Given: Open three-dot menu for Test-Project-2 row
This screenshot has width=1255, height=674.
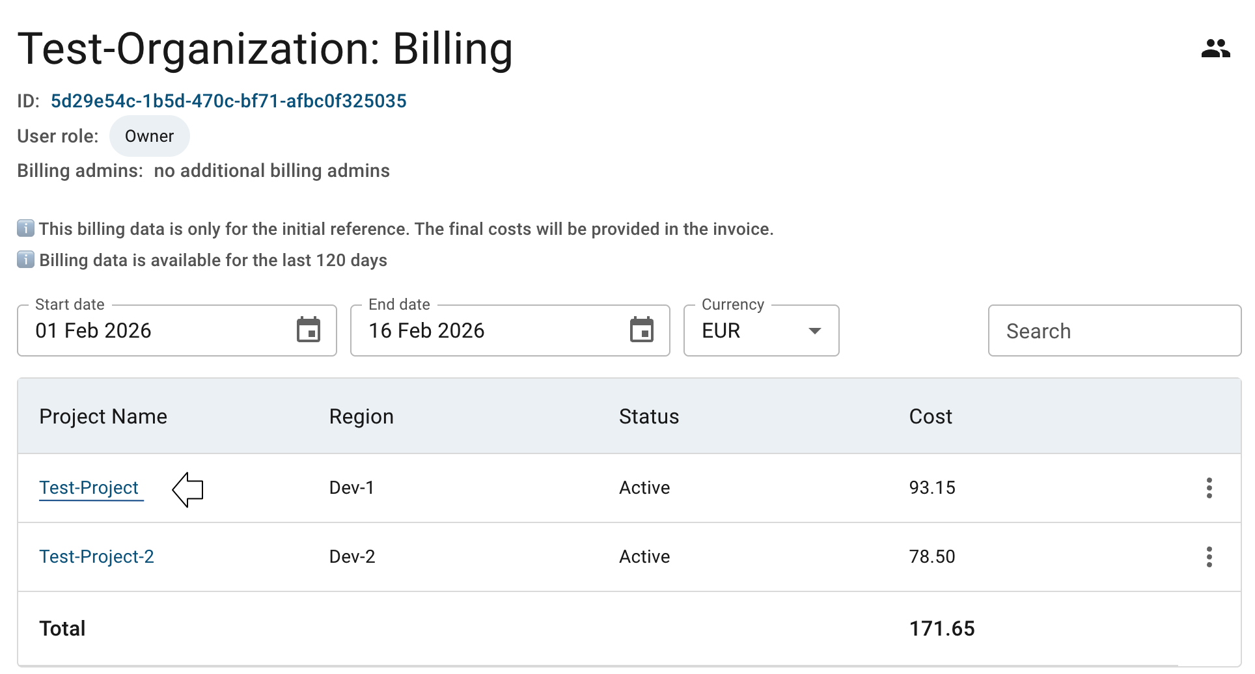Looking at the screenshot, I should (1209, 557).
